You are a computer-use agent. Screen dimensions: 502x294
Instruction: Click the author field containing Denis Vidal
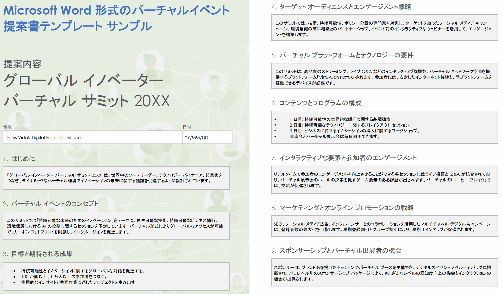43,138
